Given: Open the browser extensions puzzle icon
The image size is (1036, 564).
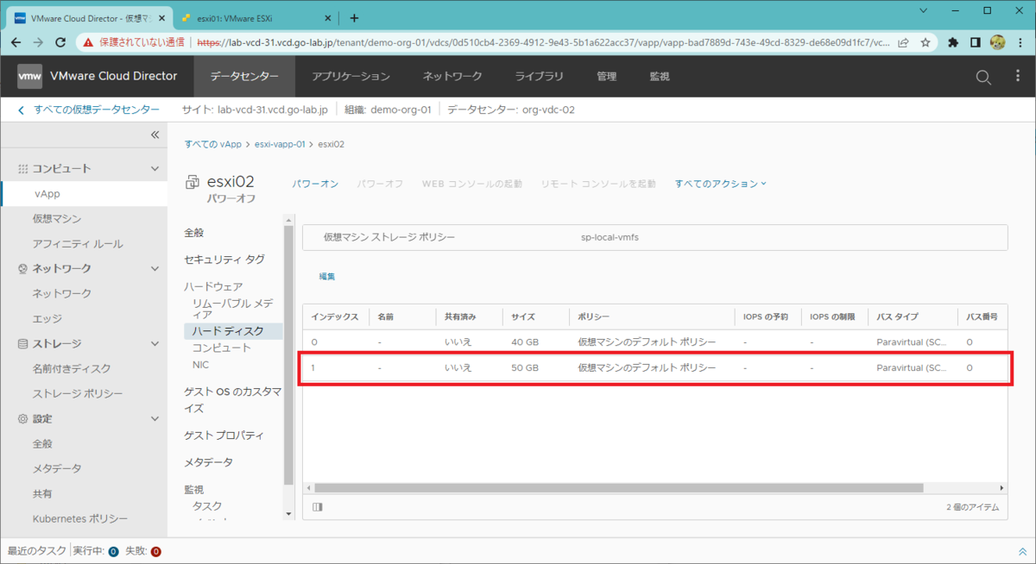Looking at the screenshot, I should coord(953,41).
